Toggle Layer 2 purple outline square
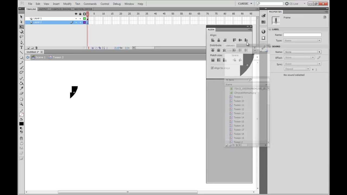347x195 pixels. pyautogui.click(x=84, y=22)
